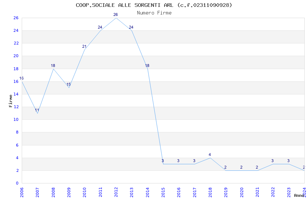Click y-axis tick value 14
The width and height of the screenshot is (308, 199).
coord(16,94)
